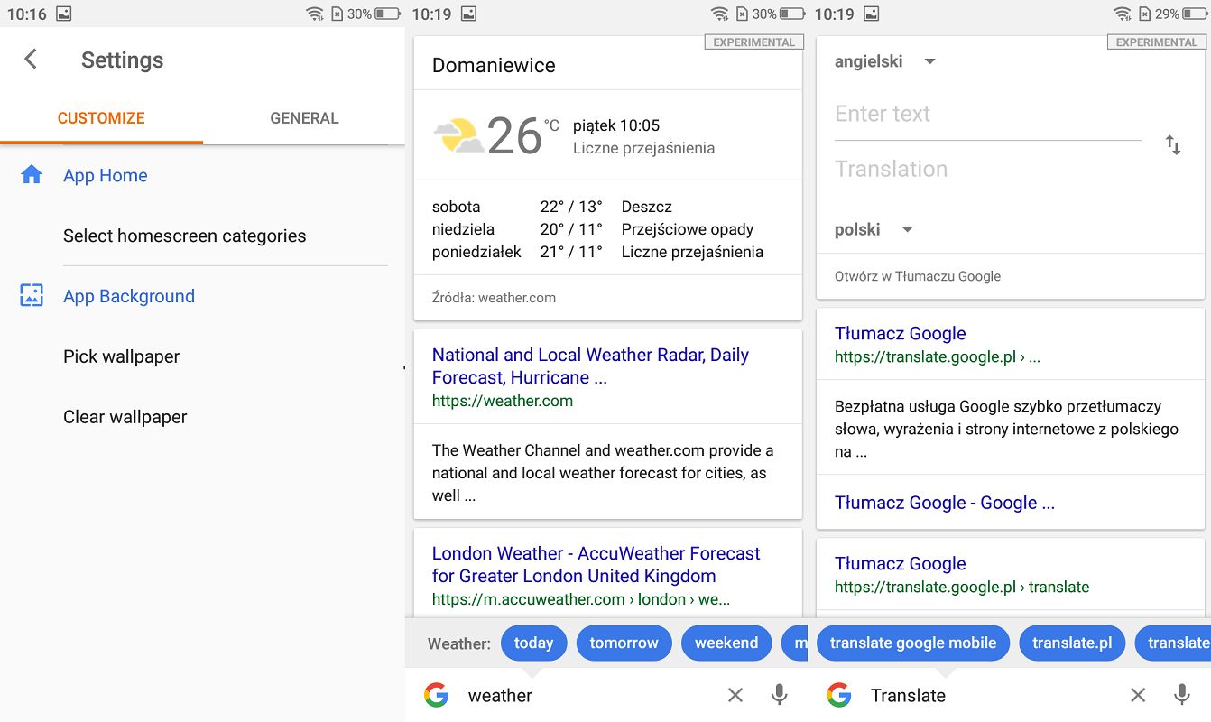This screenshot has height=722, width=1211.
Task: Choose Pick wallpaper option
Action: (x=121, y=356)
